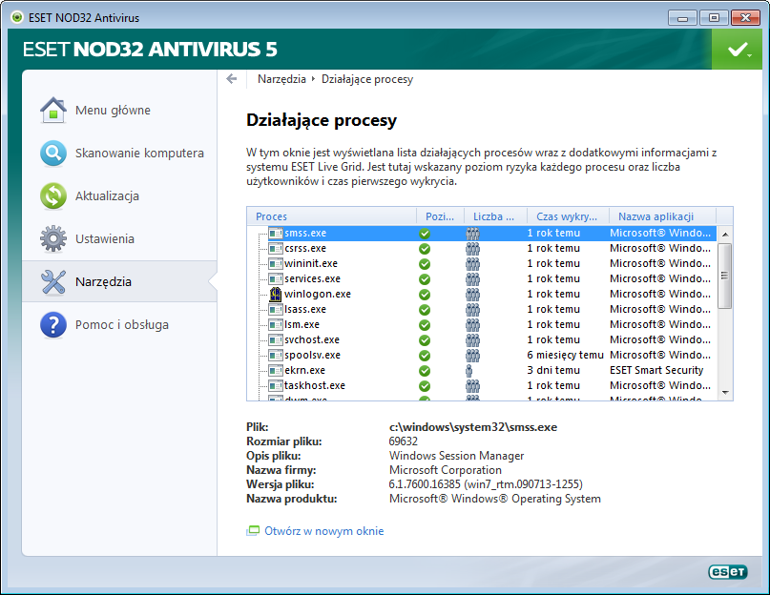Click scrollbar down arrow in process list
The image size is (770, 595).
click(x=725, y=393)
